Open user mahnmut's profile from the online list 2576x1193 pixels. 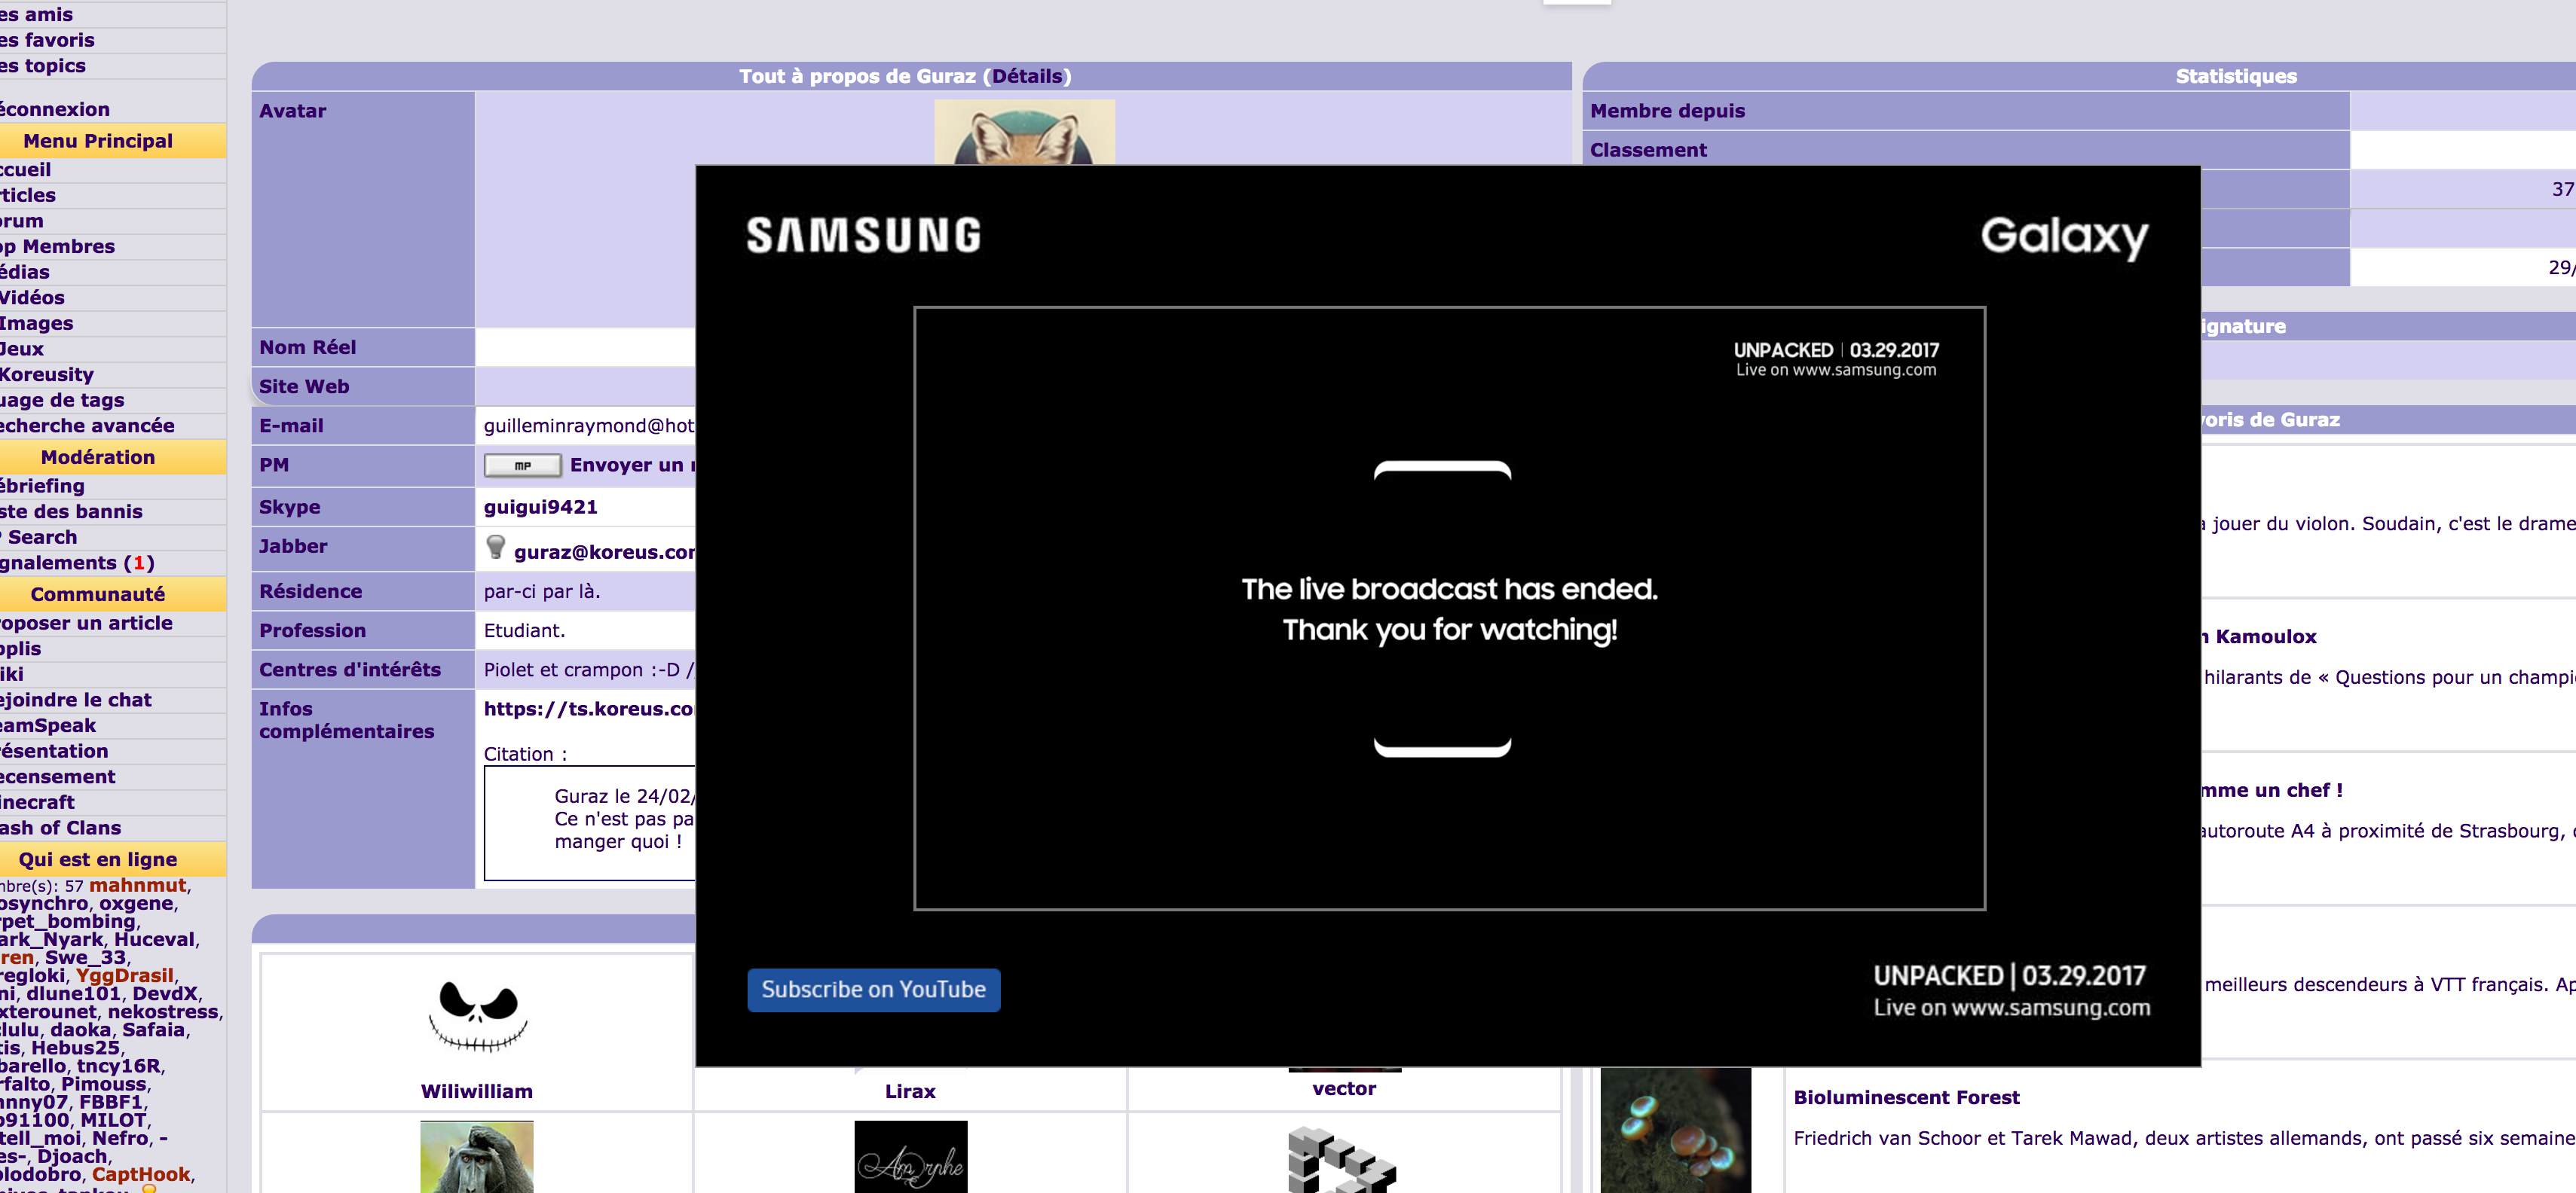click(x=138, y=885)
